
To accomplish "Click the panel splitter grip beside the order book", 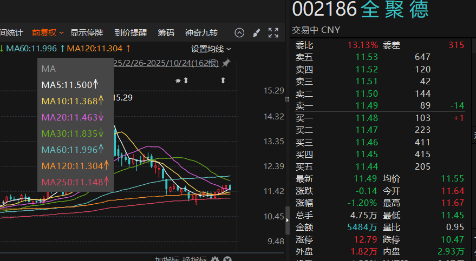I will [287, 99].
